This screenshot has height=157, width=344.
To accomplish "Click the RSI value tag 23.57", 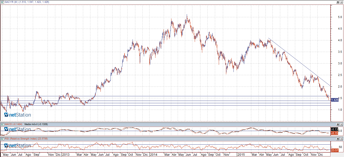I will (334, 150).
